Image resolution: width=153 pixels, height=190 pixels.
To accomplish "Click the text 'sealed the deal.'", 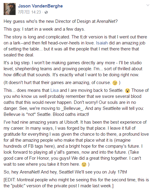I will (x=19, y=55).
